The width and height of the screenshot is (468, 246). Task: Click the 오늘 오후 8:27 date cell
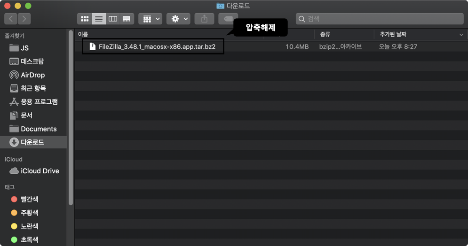pyautogui.click(x=398, y=46)
